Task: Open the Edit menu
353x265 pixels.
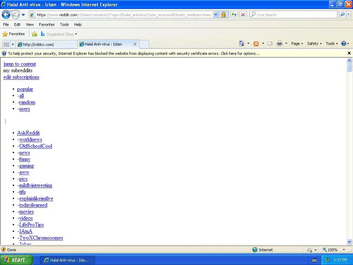Action: click(17, 24)
